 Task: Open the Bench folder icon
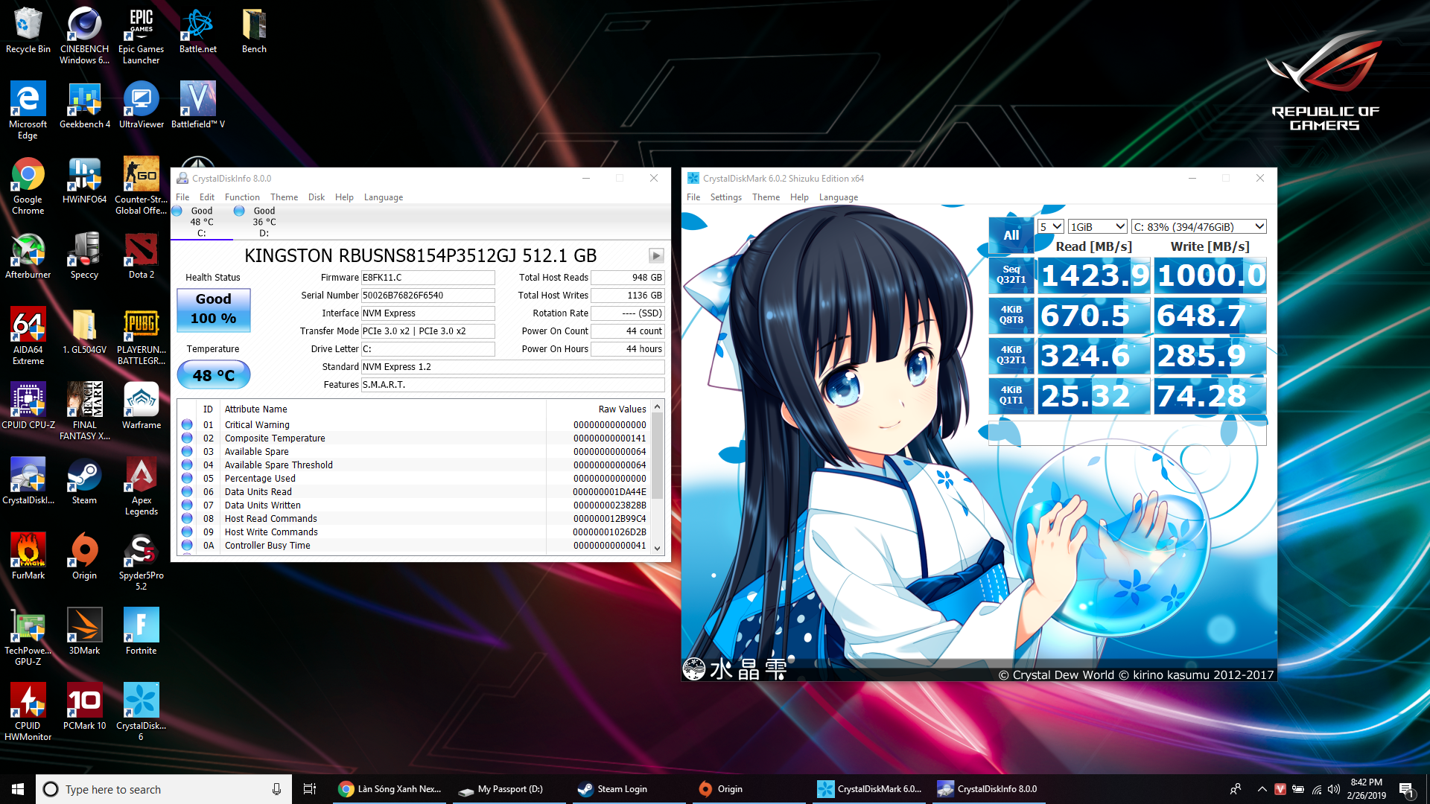click(x=254, y=31)
